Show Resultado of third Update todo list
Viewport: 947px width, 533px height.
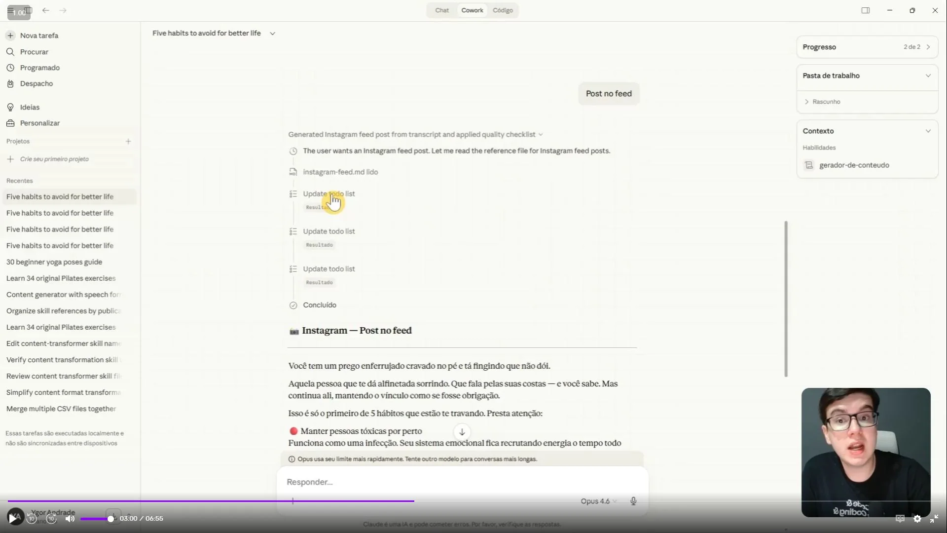click(319, 283)
